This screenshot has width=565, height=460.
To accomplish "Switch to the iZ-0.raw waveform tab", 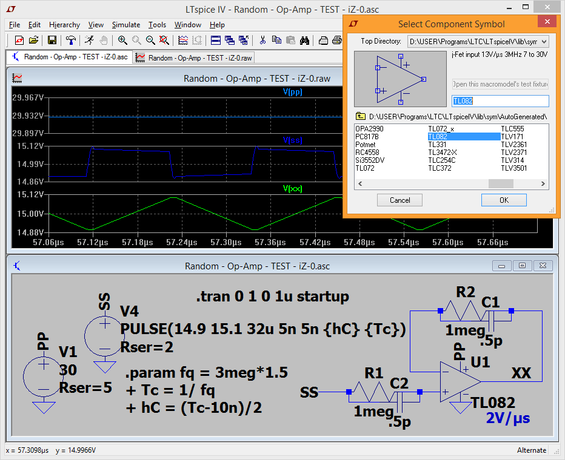I will 194,58.
